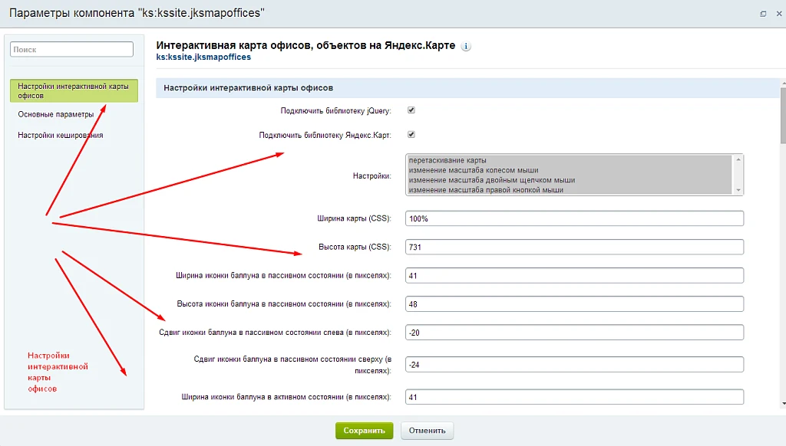The image size is (786, 446).
Task: Select 'изменение масштаба колесом мыши' option
Action: (x=570, y=170)
